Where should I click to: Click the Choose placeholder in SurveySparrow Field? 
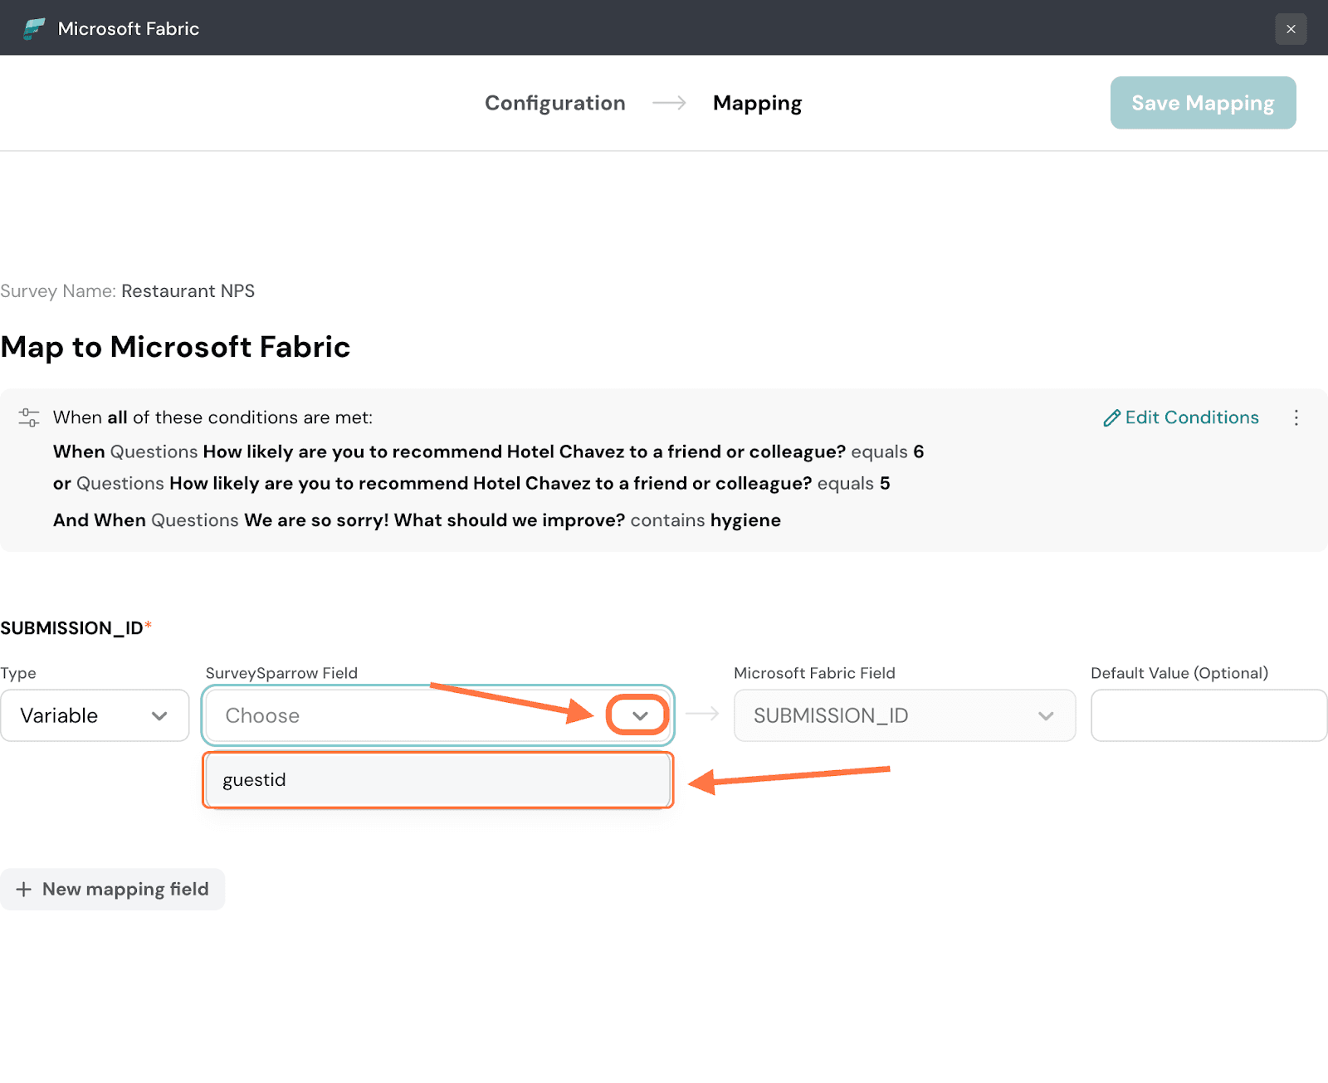(x=263, y=715)
